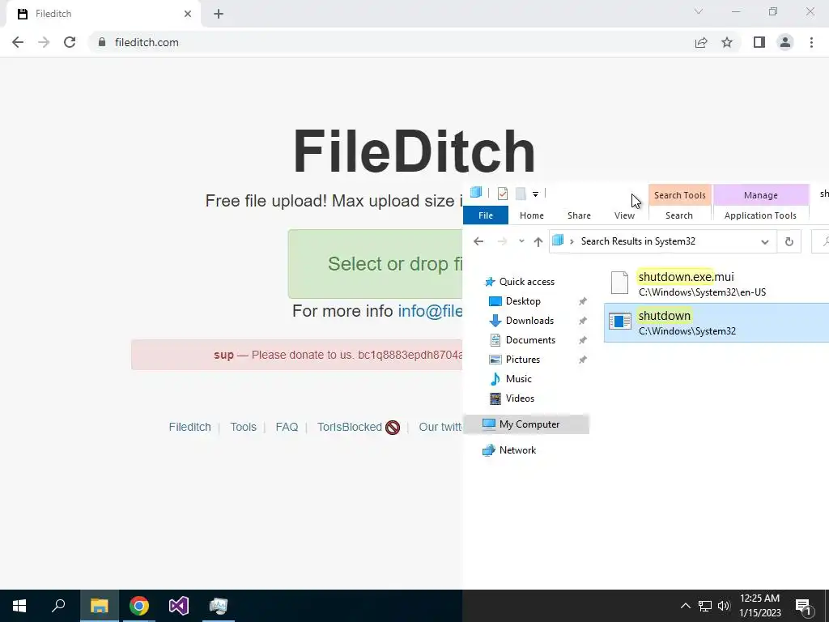
Task: Open Search tab under Search Tools
Action: pos(679,215)
